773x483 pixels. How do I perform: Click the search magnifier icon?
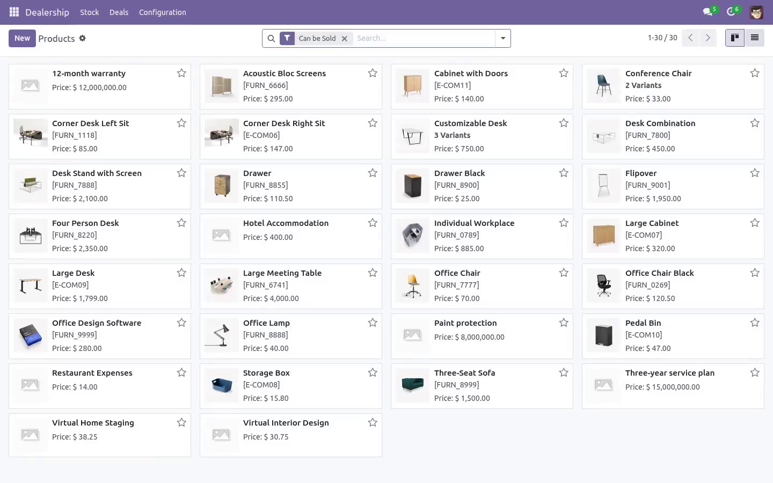click(271, 38)
